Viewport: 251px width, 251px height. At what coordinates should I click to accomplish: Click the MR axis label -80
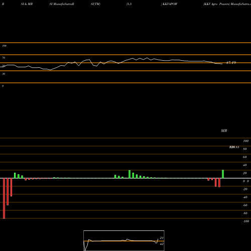245,213
